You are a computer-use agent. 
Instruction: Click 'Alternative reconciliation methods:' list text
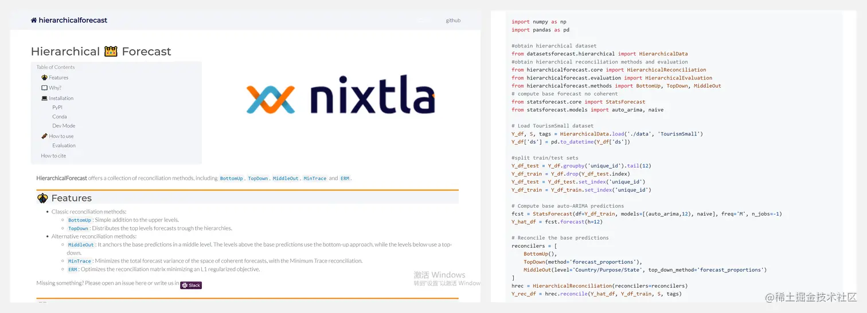94,236
